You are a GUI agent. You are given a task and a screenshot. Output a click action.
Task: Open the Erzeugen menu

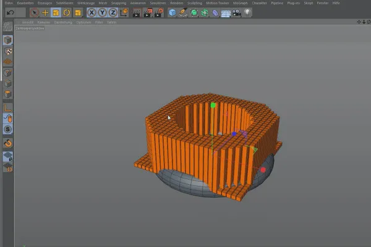pos(45,3)
